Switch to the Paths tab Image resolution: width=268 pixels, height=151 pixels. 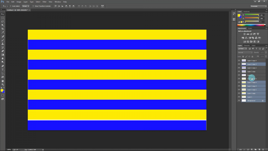254,46
